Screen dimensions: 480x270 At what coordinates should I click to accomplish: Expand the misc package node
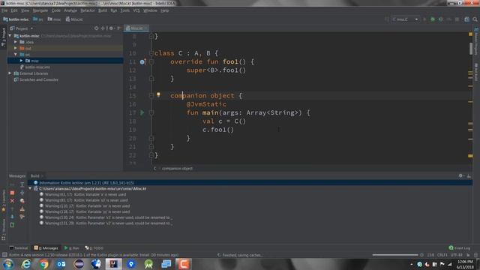click(x=22, y=61)
